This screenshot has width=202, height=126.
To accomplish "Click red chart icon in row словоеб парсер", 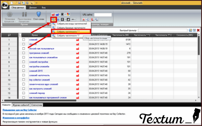I will pos(77,93).
